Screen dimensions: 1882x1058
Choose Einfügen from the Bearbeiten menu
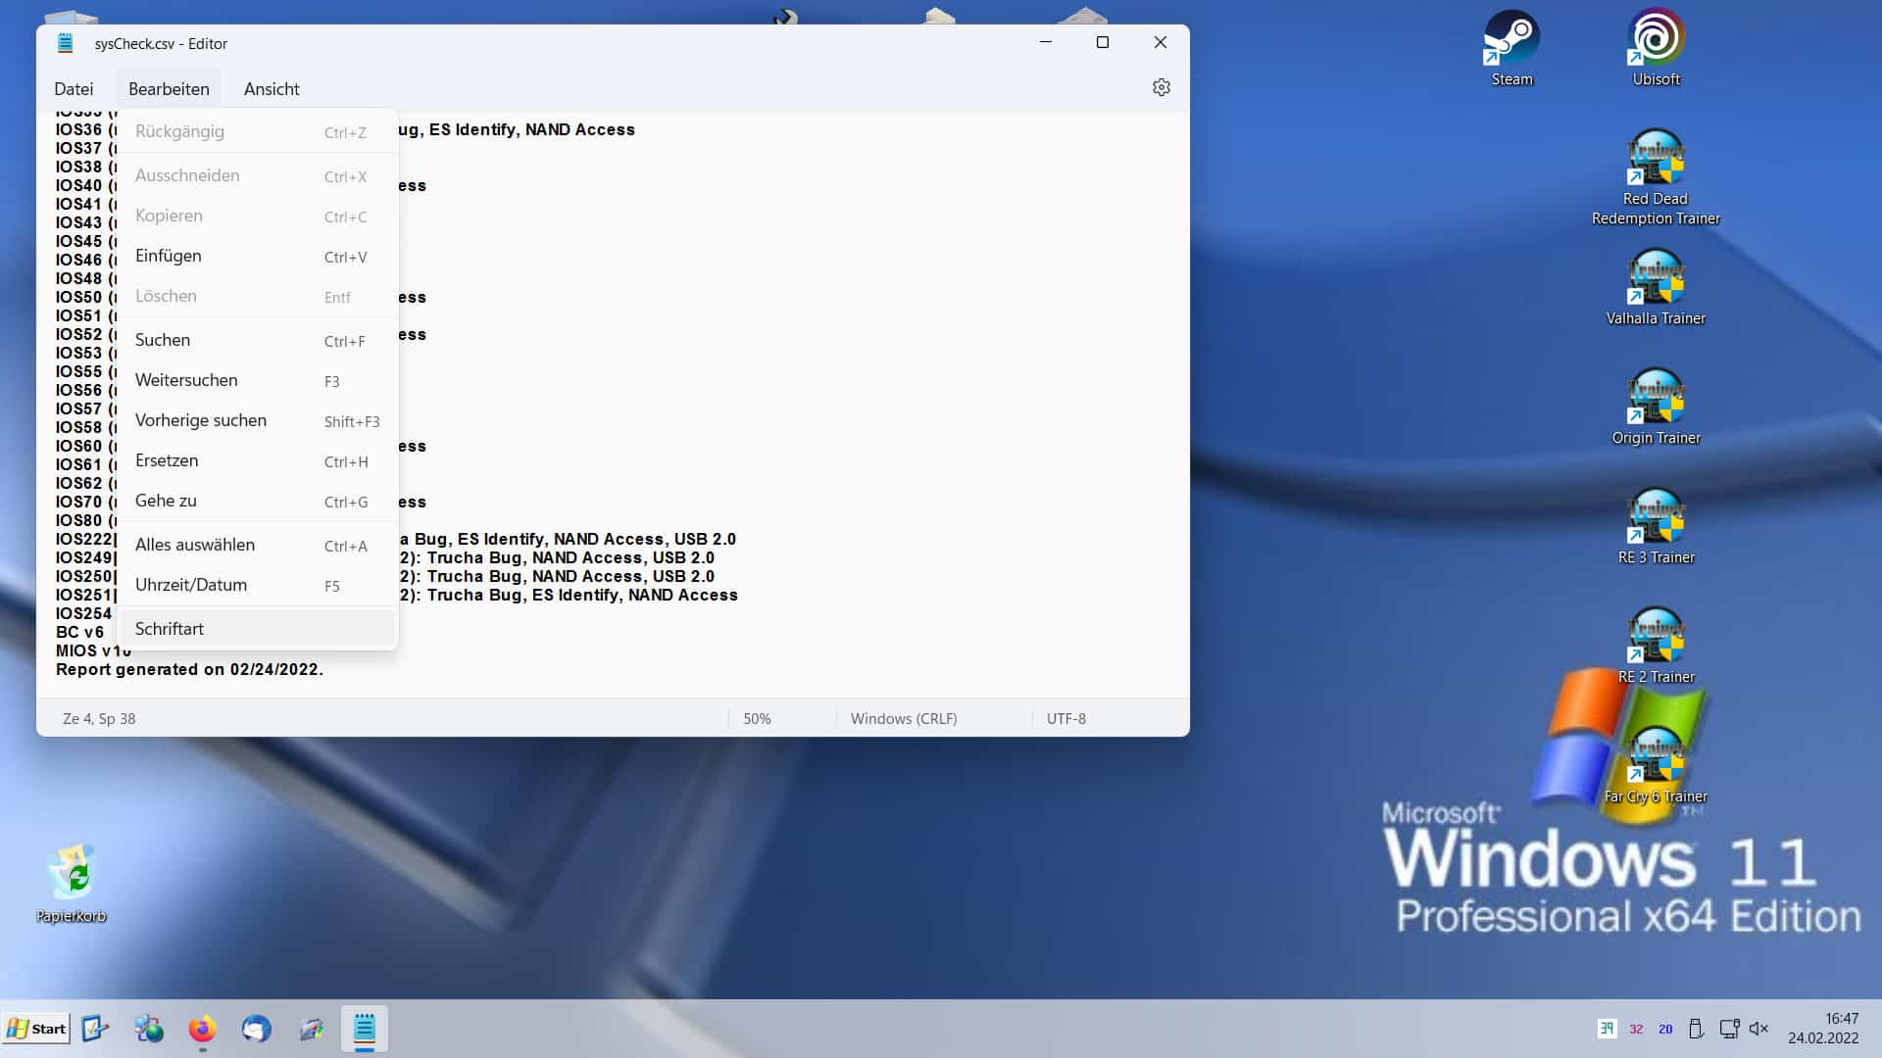tap(257, 256)
